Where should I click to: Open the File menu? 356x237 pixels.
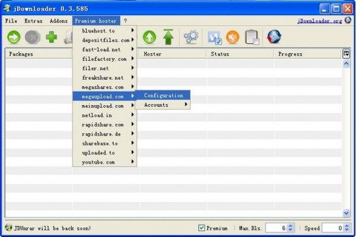click(11, 21)
